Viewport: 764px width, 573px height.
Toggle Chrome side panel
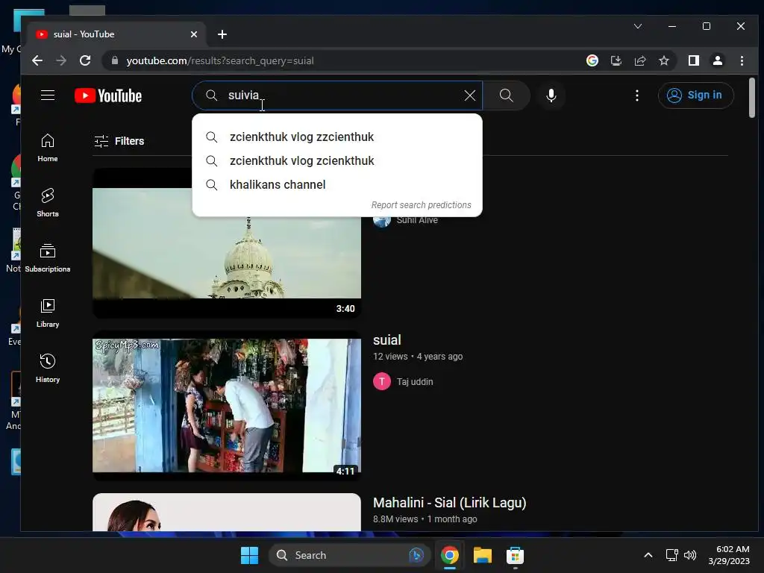point(694,60)
